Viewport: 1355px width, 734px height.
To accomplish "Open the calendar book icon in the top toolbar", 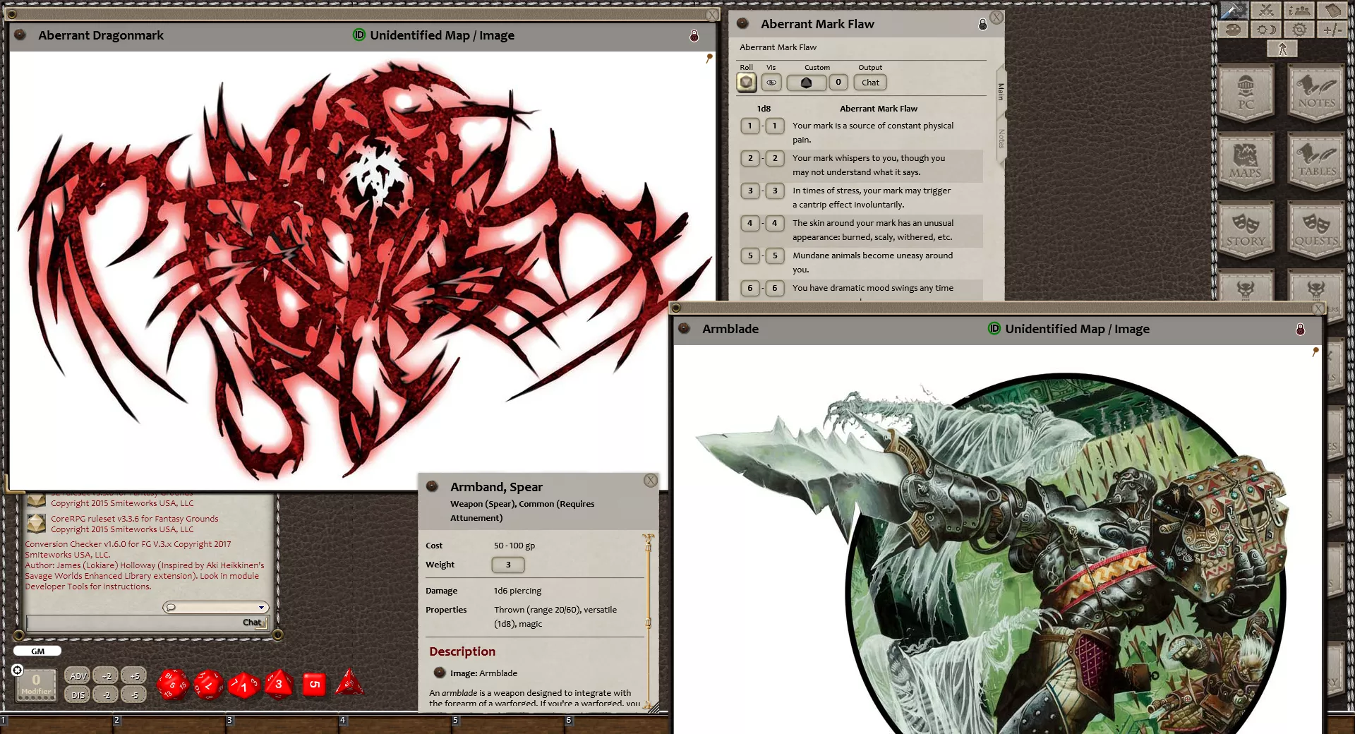I will click(1332, 10).
